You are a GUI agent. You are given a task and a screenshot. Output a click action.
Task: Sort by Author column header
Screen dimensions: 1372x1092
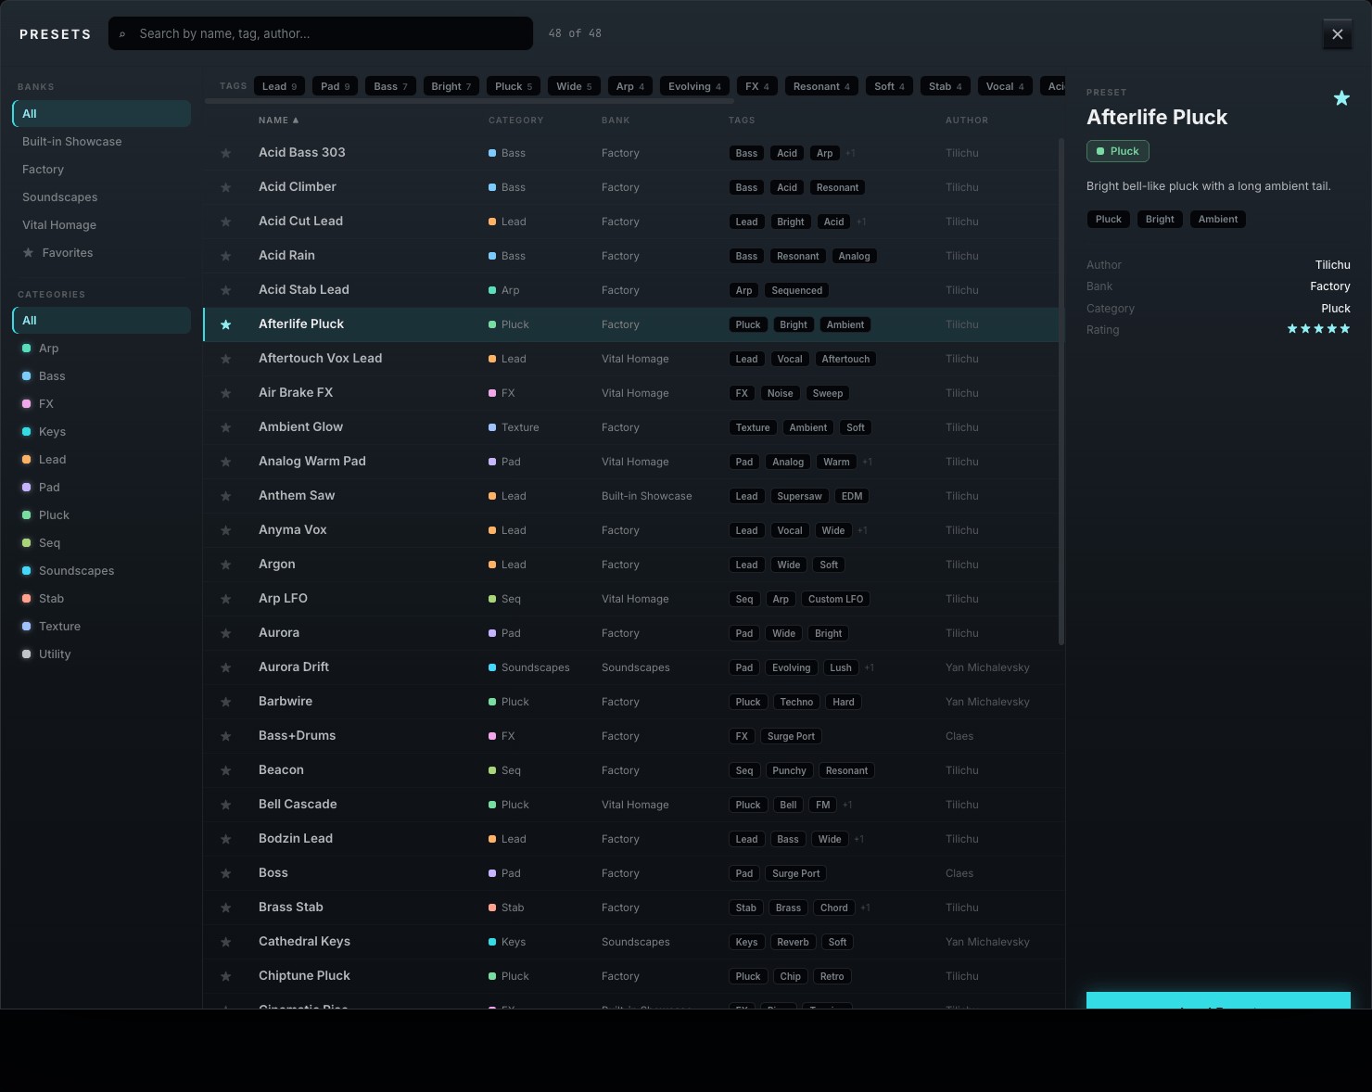tap(967, 121)
